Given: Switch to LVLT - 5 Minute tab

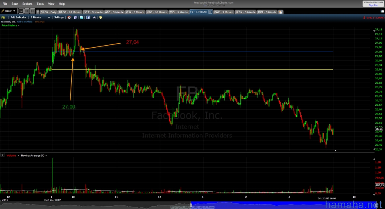Looking at the screenshot, I should [x=93, y=12].
